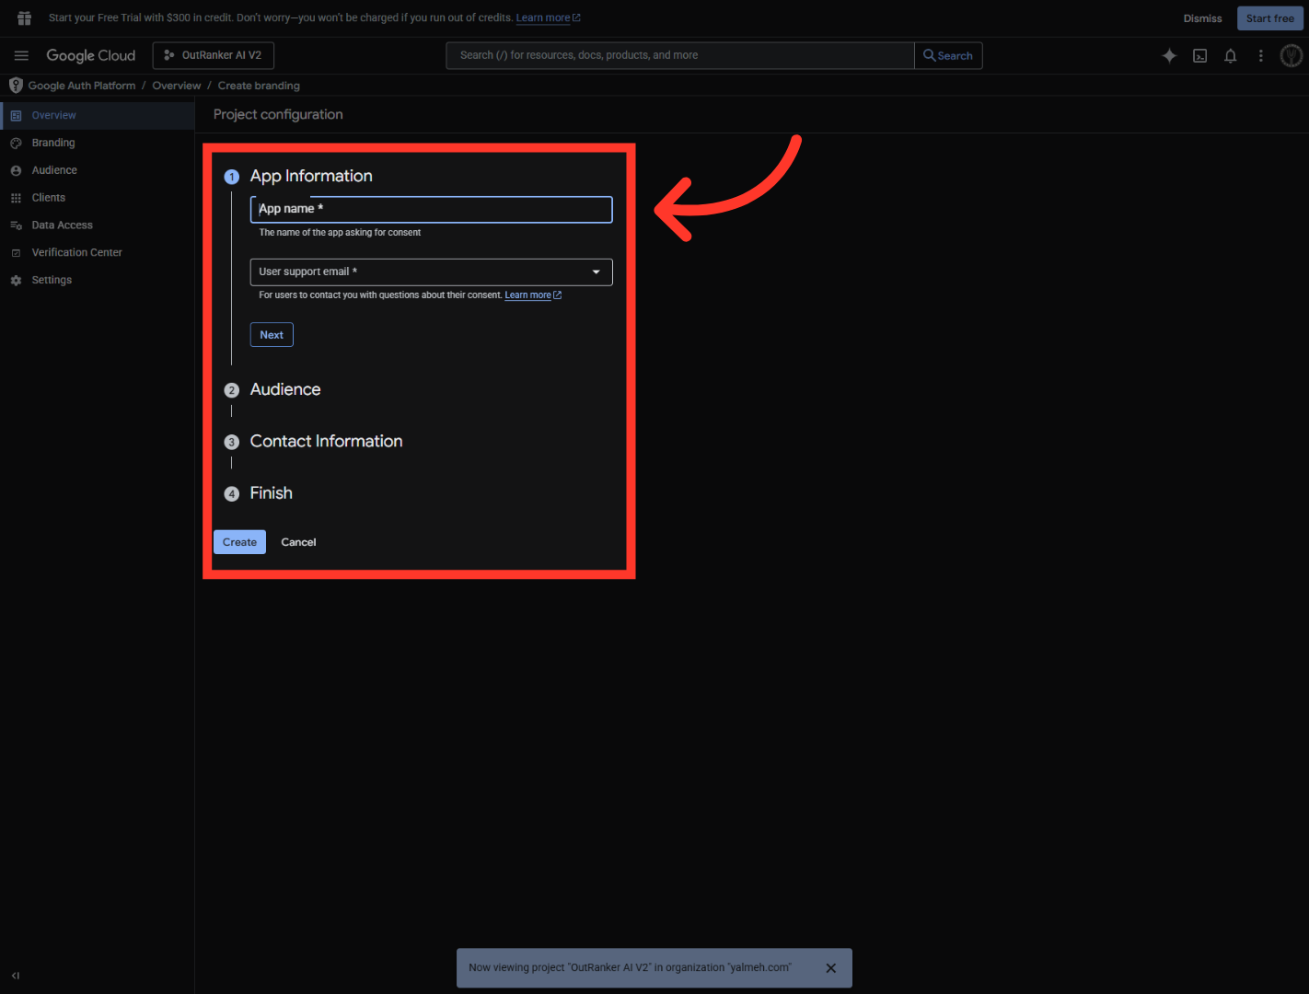Open the notifications bell
The height and width of the screenshot is (994, 1309).
coord(1230,55)
